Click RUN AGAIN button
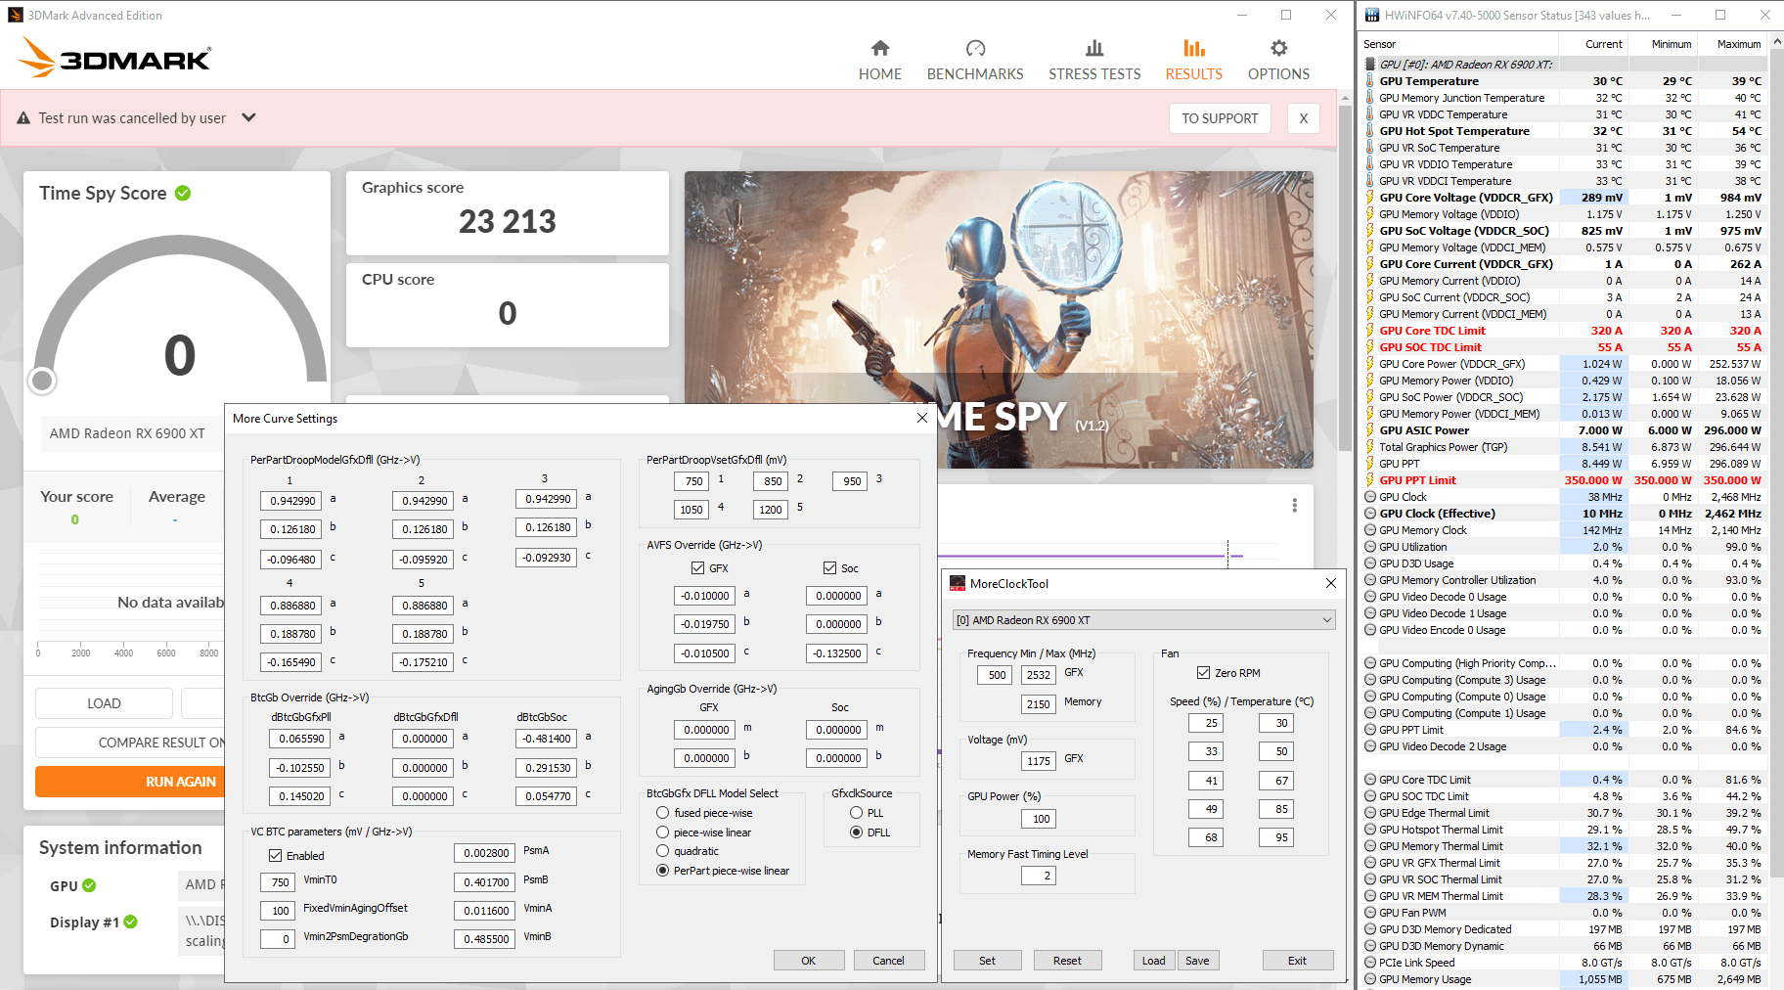The height and width of the screenshot is (990, 1784). pyautogui.click(x=130, y=782)
